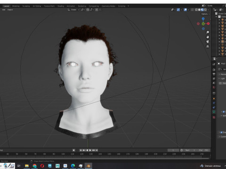The height and width of the screenshot is (169, 226).
Task: Click the current frame number field
Action: tap(173, 150)
